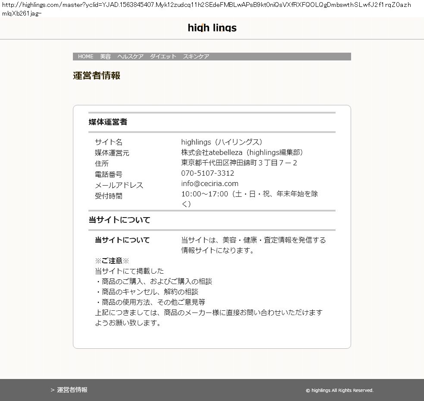Select the page heading 運営者情報

click(x=97, y=76)
